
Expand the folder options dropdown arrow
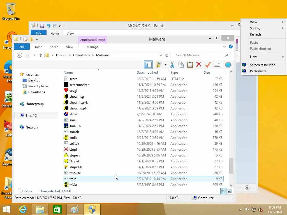pyautogui.click(x=165, y=65)
